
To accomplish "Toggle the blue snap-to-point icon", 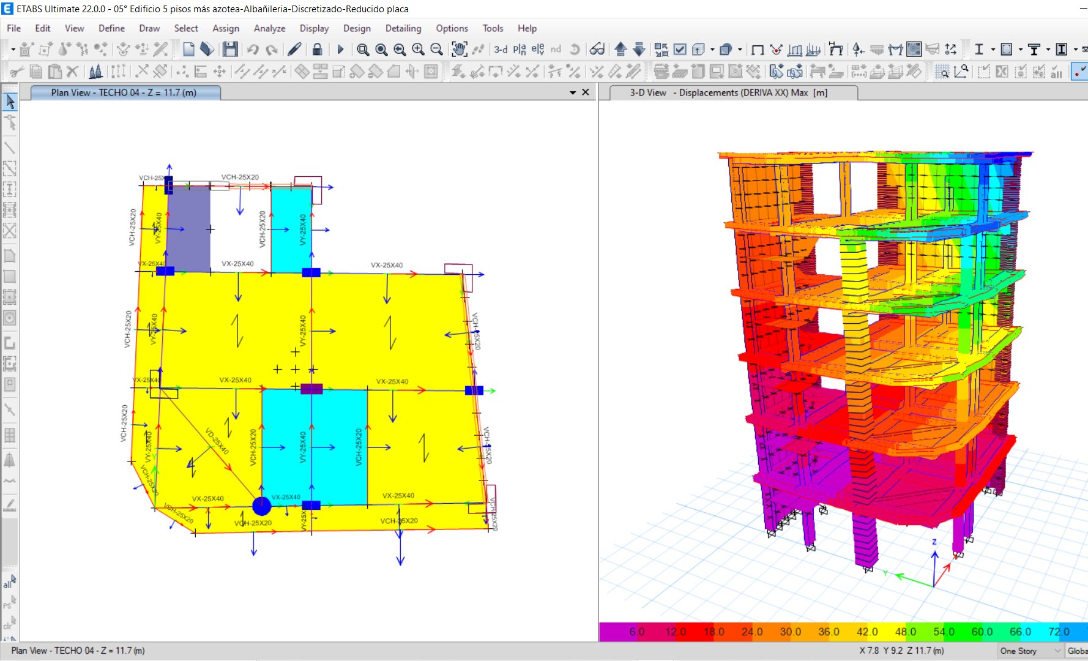I will [1079, 72].
